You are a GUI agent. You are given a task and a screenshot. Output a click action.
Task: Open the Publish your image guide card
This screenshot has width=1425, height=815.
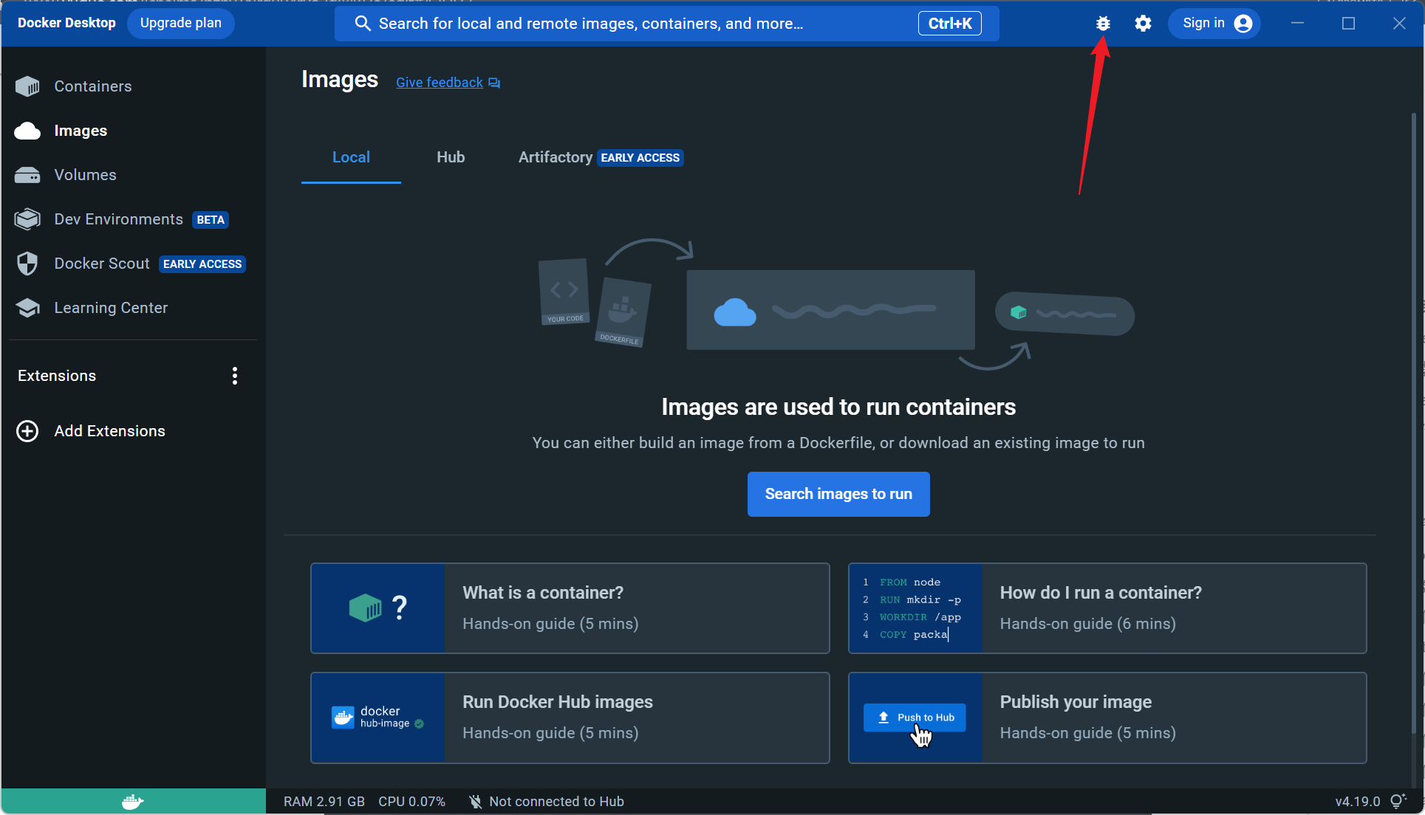(1107, 718)
